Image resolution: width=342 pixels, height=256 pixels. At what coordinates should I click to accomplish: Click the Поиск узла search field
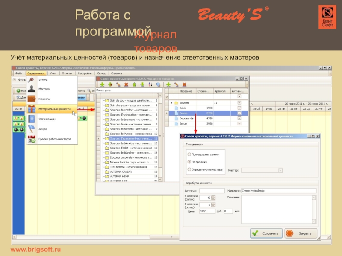pos(129,90)
